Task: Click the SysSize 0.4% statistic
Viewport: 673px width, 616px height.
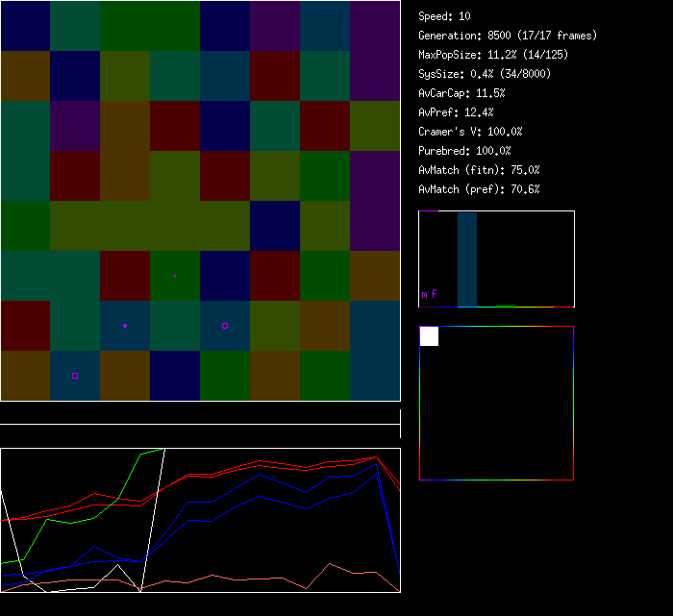Action: pyautogui.click(x=485, y=74)
